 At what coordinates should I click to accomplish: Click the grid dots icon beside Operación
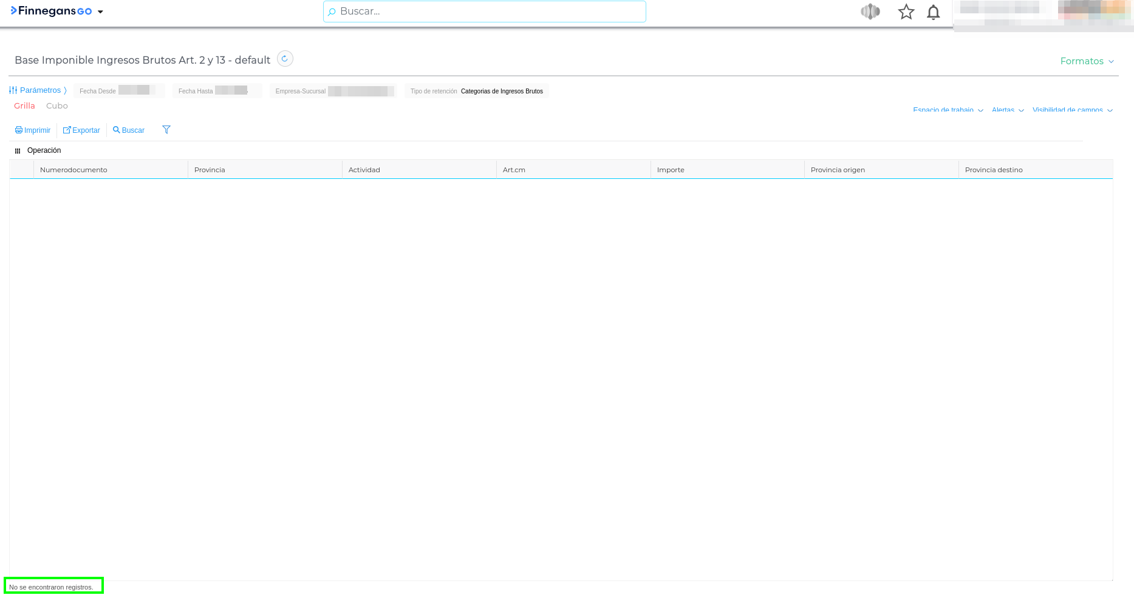(18, 151)
